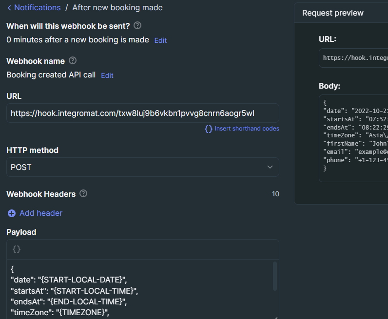Viewport: 388px width, 319px height.
Task: Click the Request preview Body code block
Action: (x=353, y=138)
